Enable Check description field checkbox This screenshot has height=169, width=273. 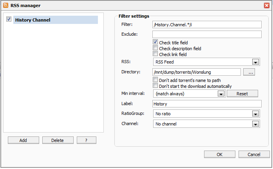[155, 48]
